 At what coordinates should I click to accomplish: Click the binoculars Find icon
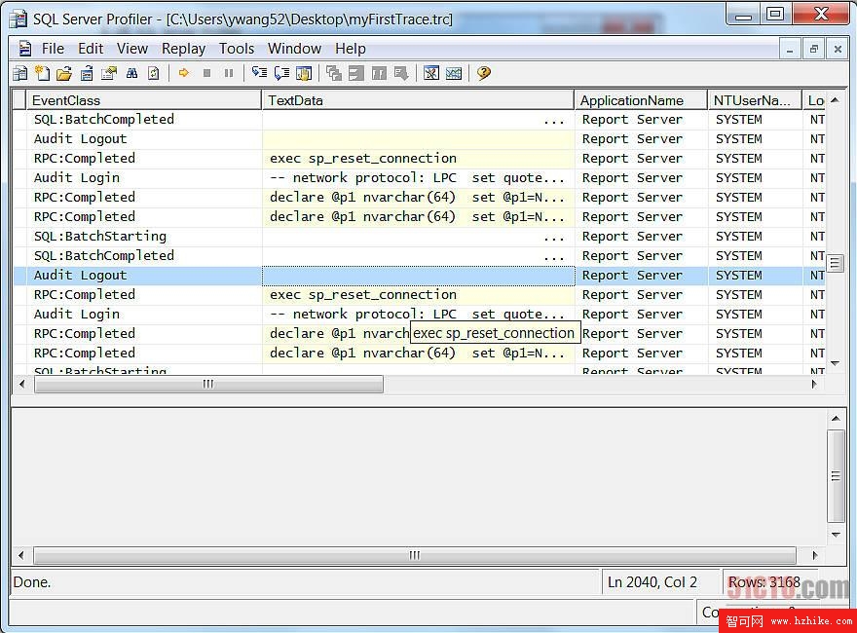click(x=131, y=73)
